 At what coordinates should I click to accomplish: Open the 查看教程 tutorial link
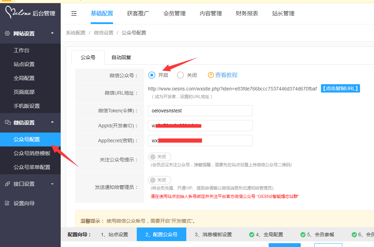click(x=226, y=75)
